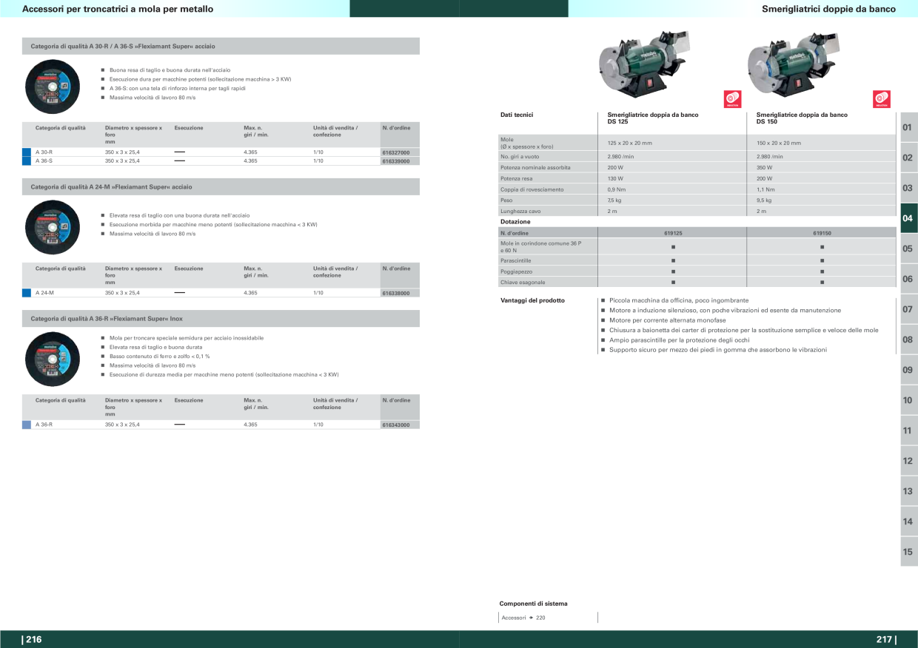Jump to chapter tab 07

coord(908,309)
